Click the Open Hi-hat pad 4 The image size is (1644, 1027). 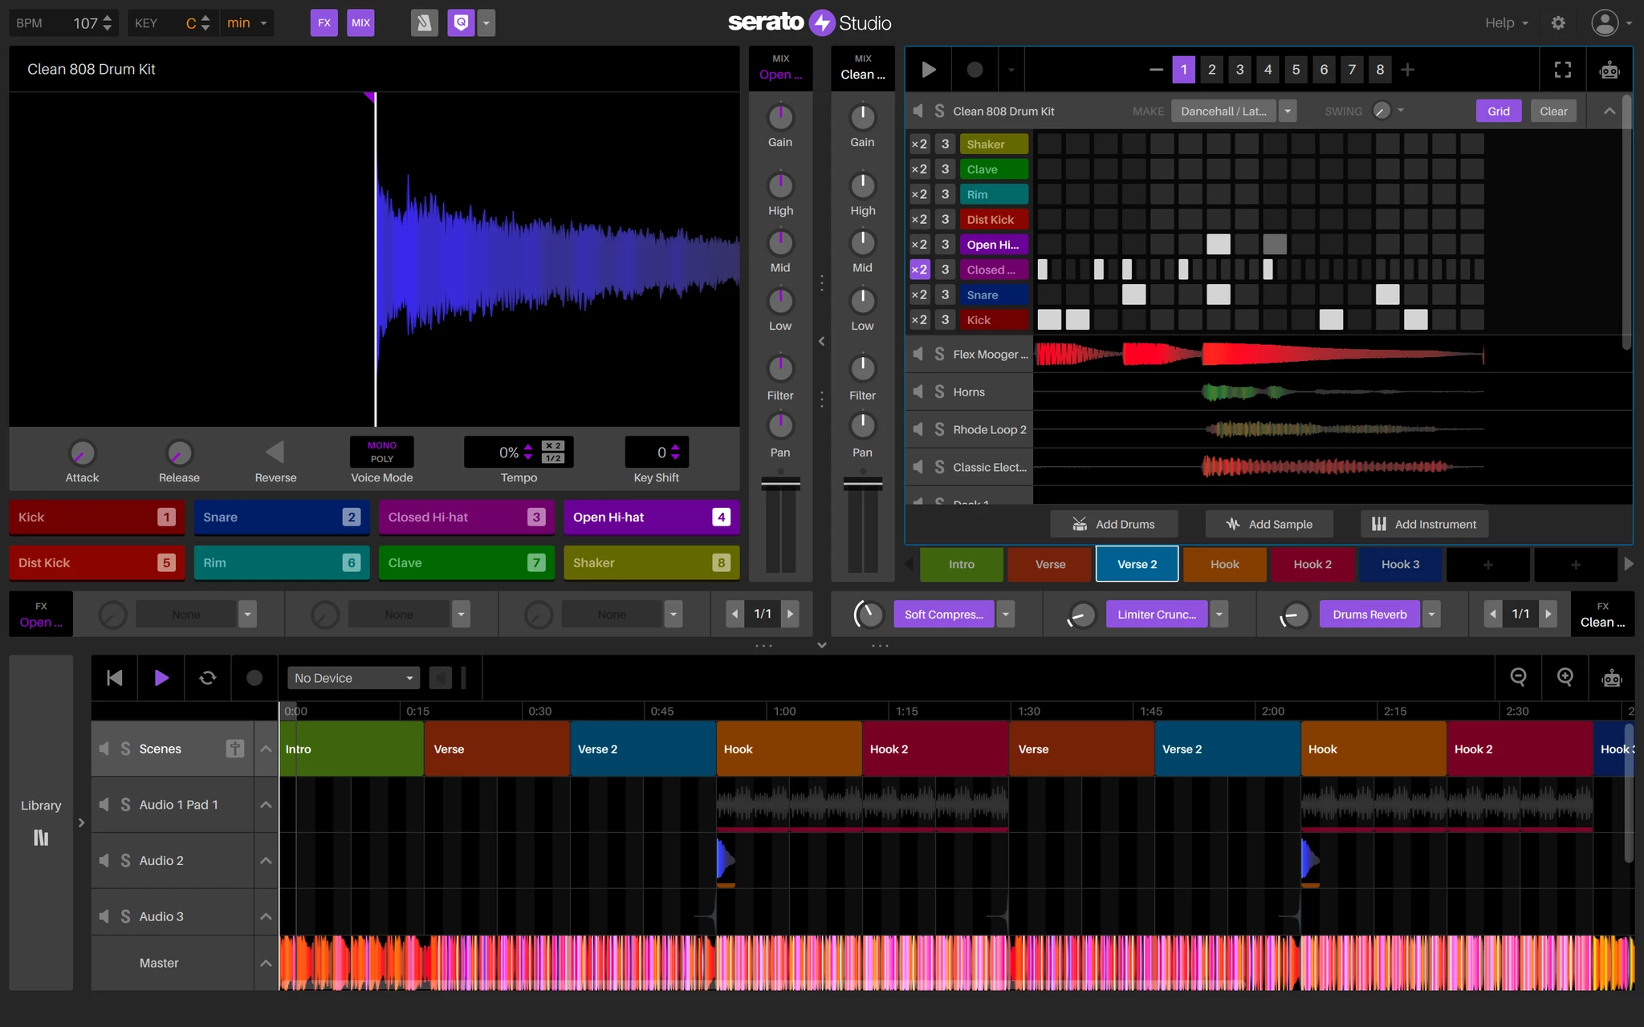point(651,517)
